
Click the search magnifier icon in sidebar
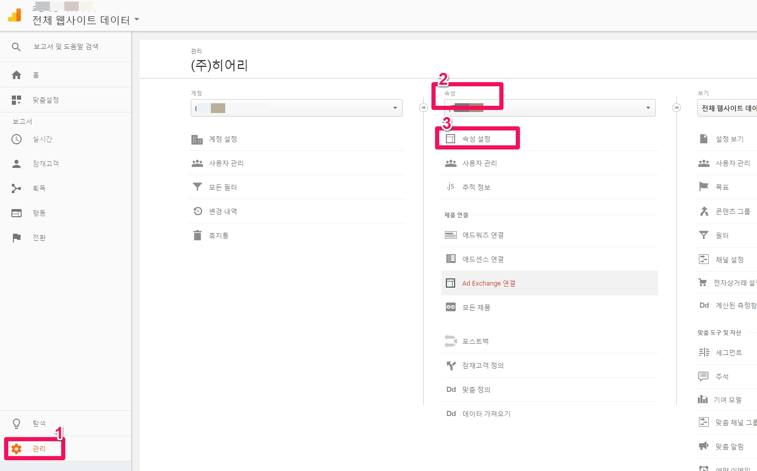click(16, 47)
